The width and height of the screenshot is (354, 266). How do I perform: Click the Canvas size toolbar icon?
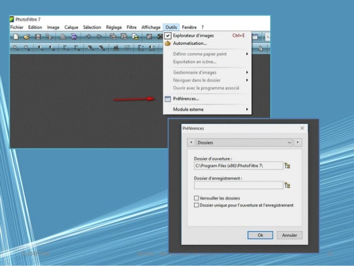[x=124, y=37]
